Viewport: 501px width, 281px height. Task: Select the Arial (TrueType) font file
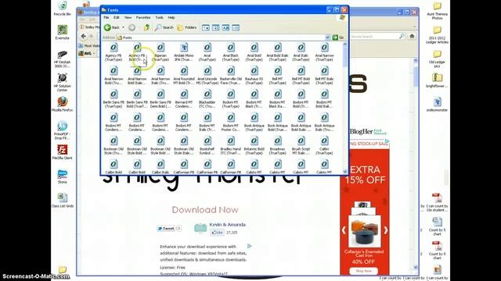207,52
